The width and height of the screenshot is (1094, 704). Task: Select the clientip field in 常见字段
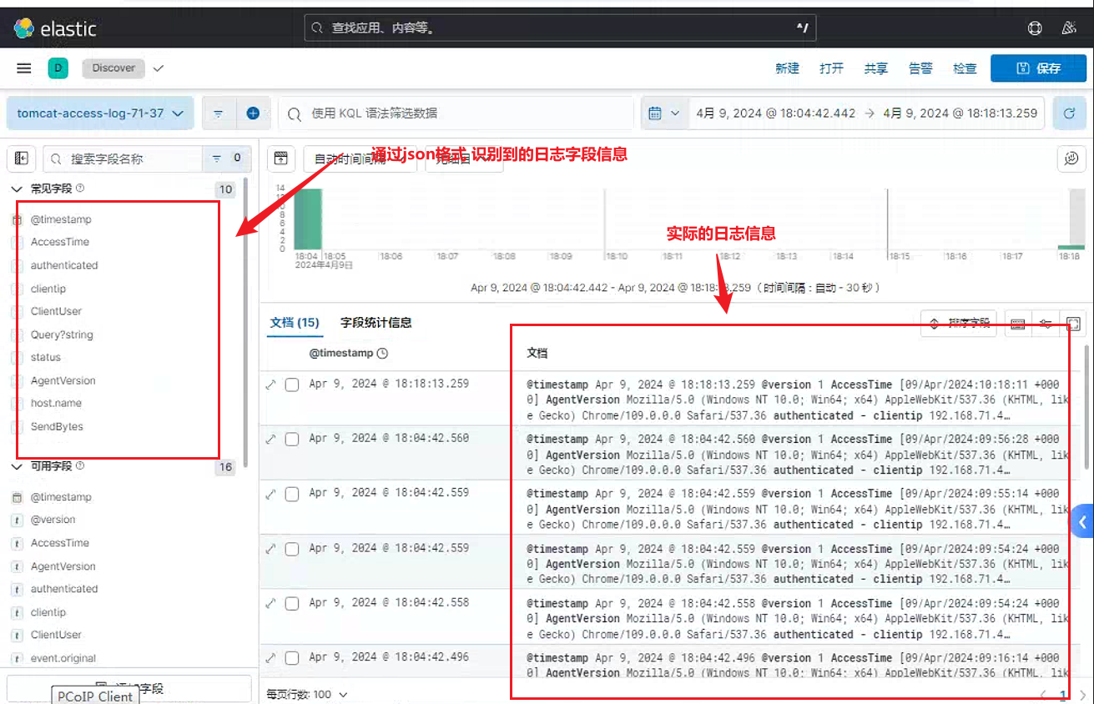[x=48, y=289]
